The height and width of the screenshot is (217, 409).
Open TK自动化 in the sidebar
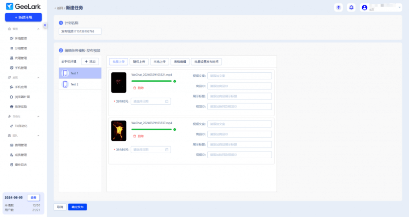tap(20, 126)
